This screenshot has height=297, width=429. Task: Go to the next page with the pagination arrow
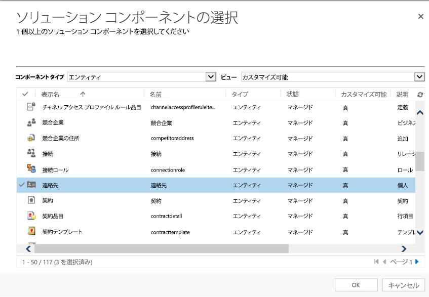pyautogui.click(x=417, y=261)
